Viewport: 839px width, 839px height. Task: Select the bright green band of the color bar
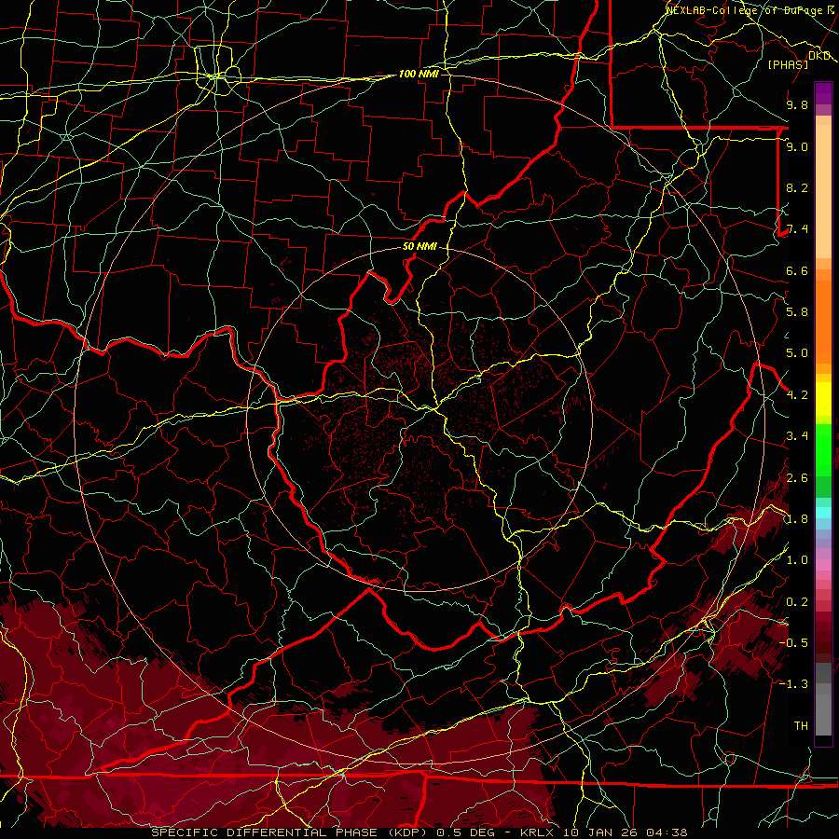[x=823, y=449]
